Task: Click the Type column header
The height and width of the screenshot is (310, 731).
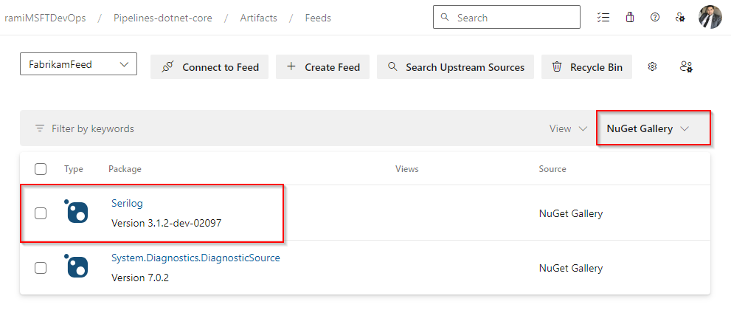Action: (74, 169)
